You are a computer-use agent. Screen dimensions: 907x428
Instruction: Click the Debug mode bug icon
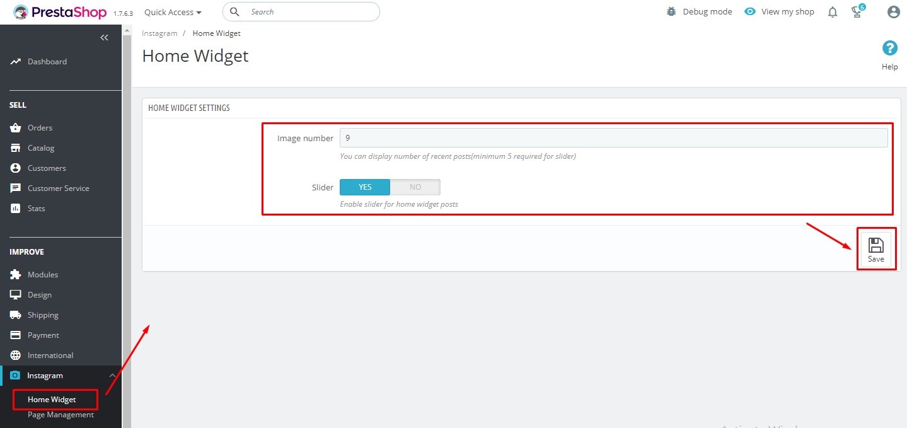click(x=671, y=12)
